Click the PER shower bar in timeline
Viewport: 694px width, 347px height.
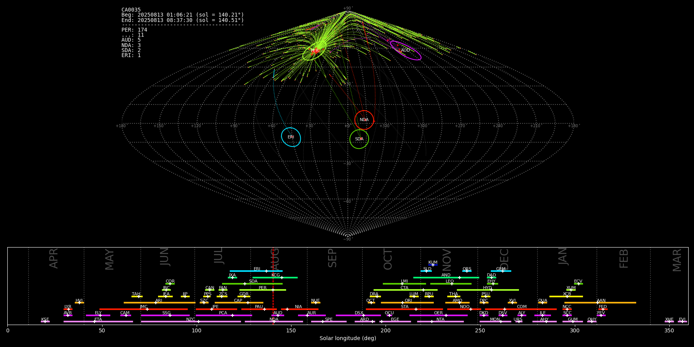(263, 290)
